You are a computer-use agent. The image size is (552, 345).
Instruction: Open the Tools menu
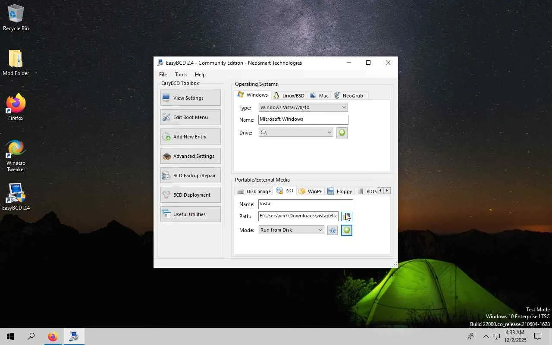(181, 75)
